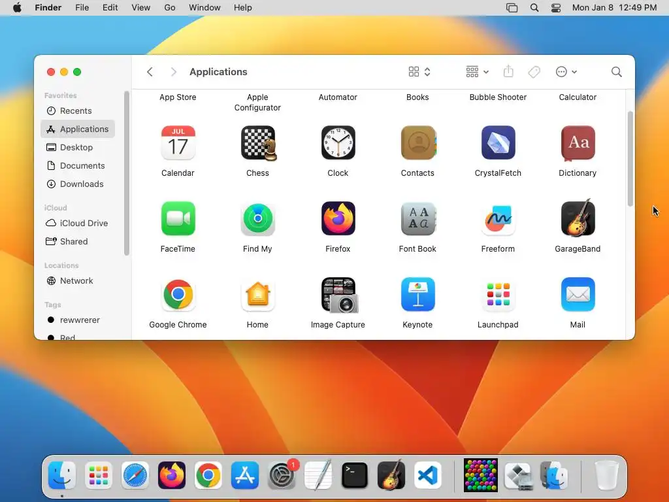Open Safari from the Dock

pos(135,475)
